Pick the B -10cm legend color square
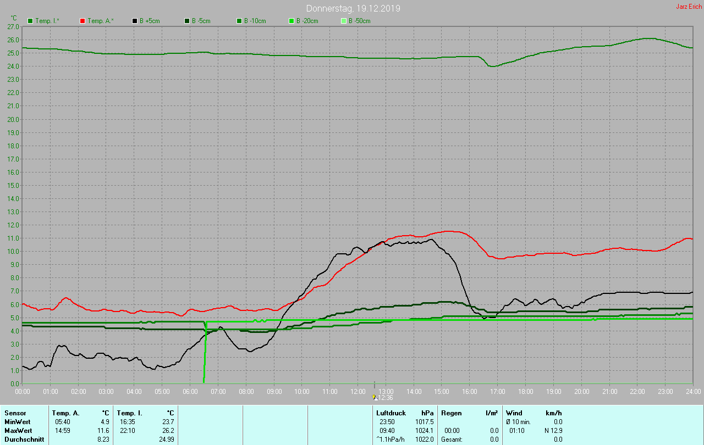 click(239, 21)
